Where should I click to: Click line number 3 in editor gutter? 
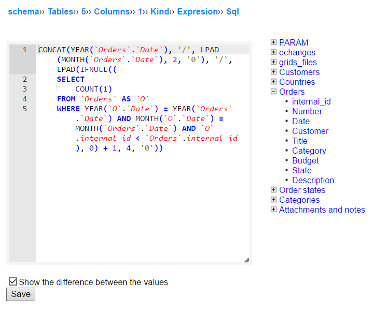pyautogui.click(x=25, y=89)
